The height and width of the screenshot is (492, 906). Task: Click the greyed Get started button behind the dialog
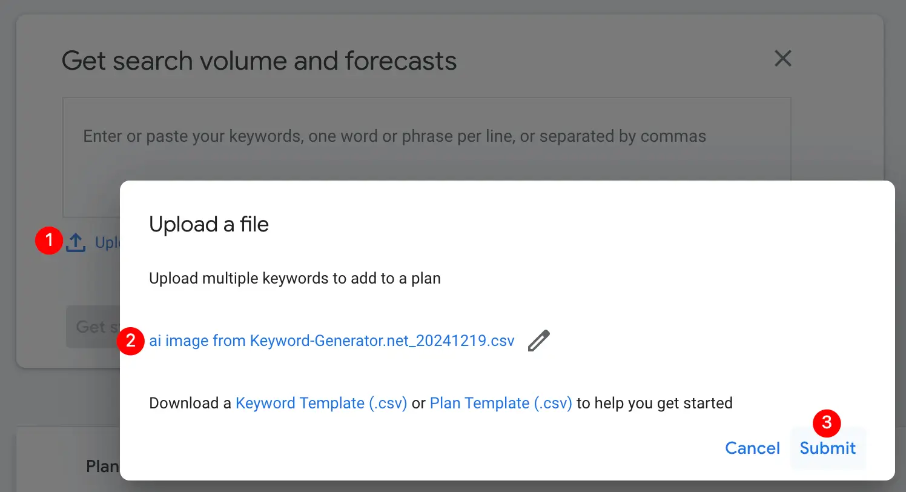[93, 327]
